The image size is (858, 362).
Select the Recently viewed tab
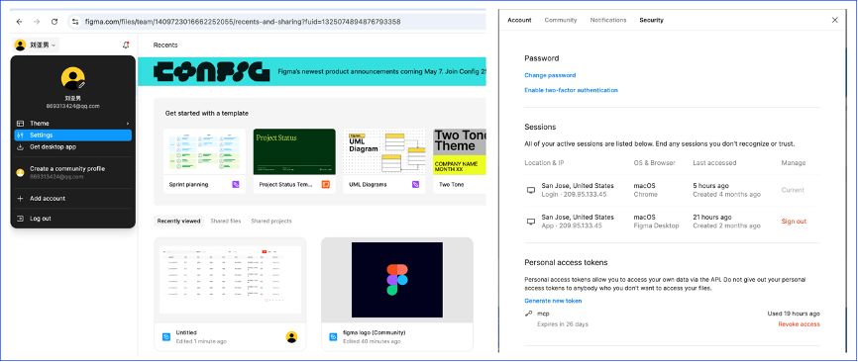point(178,222)
